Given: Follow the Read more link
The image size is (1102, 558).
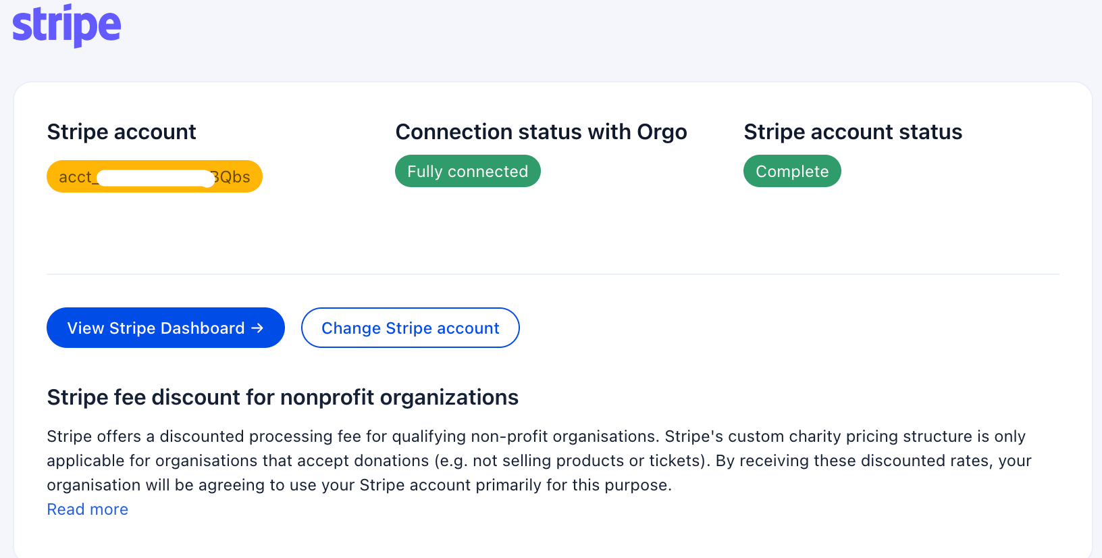Looking at the screenshot, I should click(87, 509).
